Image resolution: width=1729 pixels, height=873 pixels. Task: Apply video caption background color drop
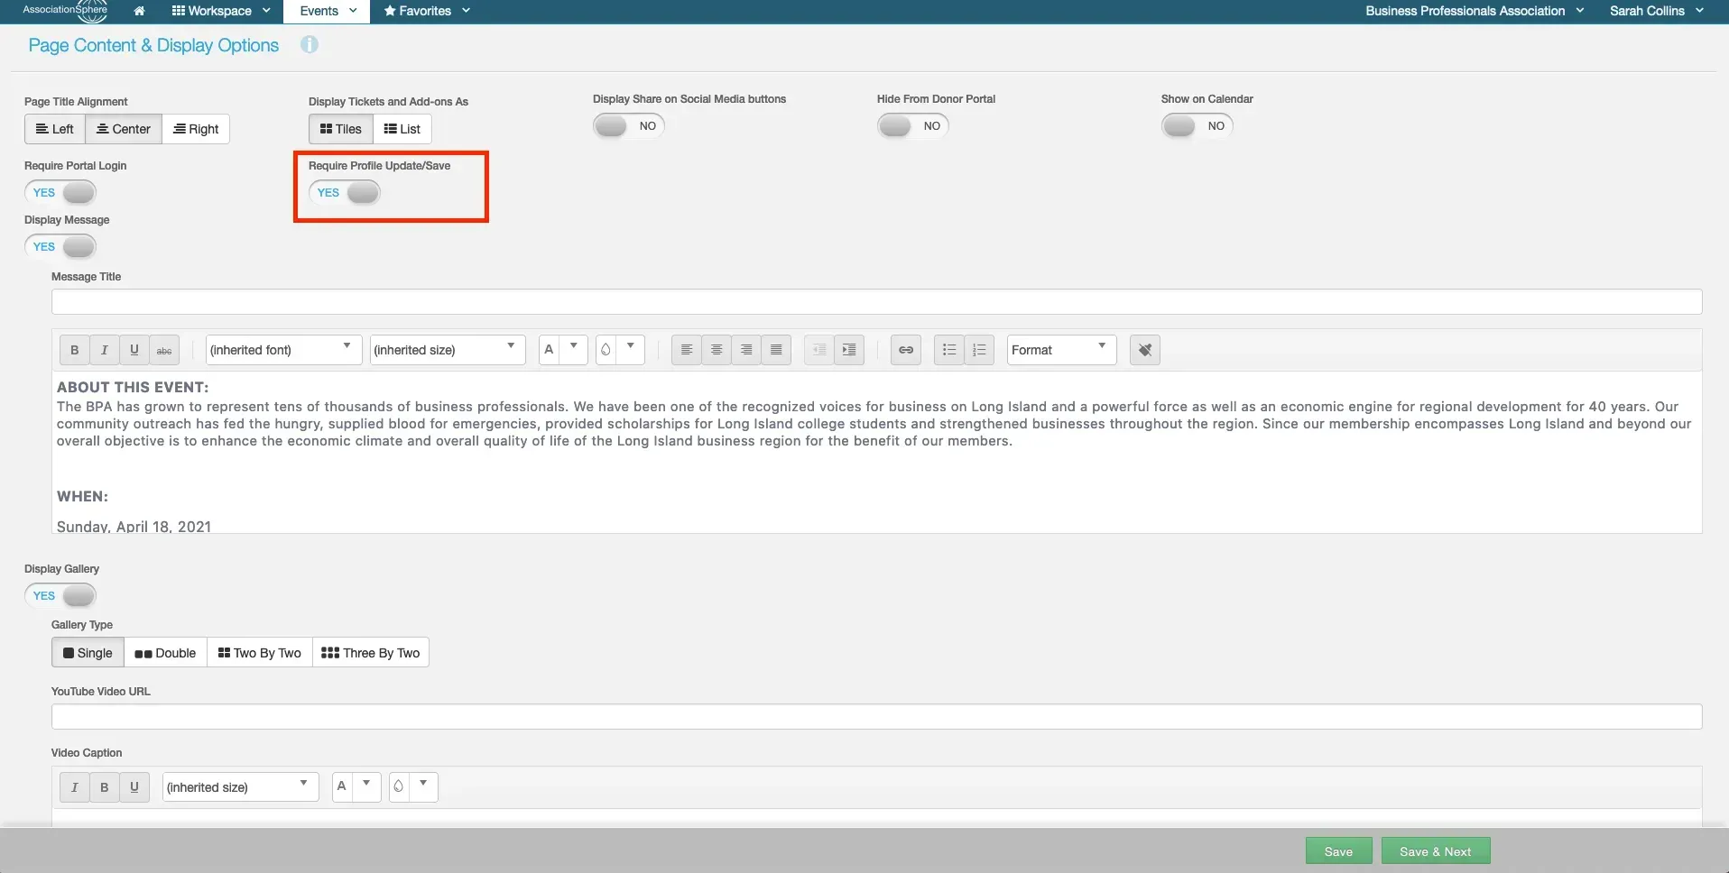coord(399,787)
